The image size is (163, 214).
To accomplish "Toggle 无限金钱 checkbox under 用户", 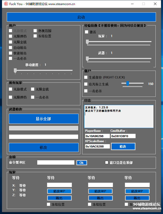I will 11,42.
